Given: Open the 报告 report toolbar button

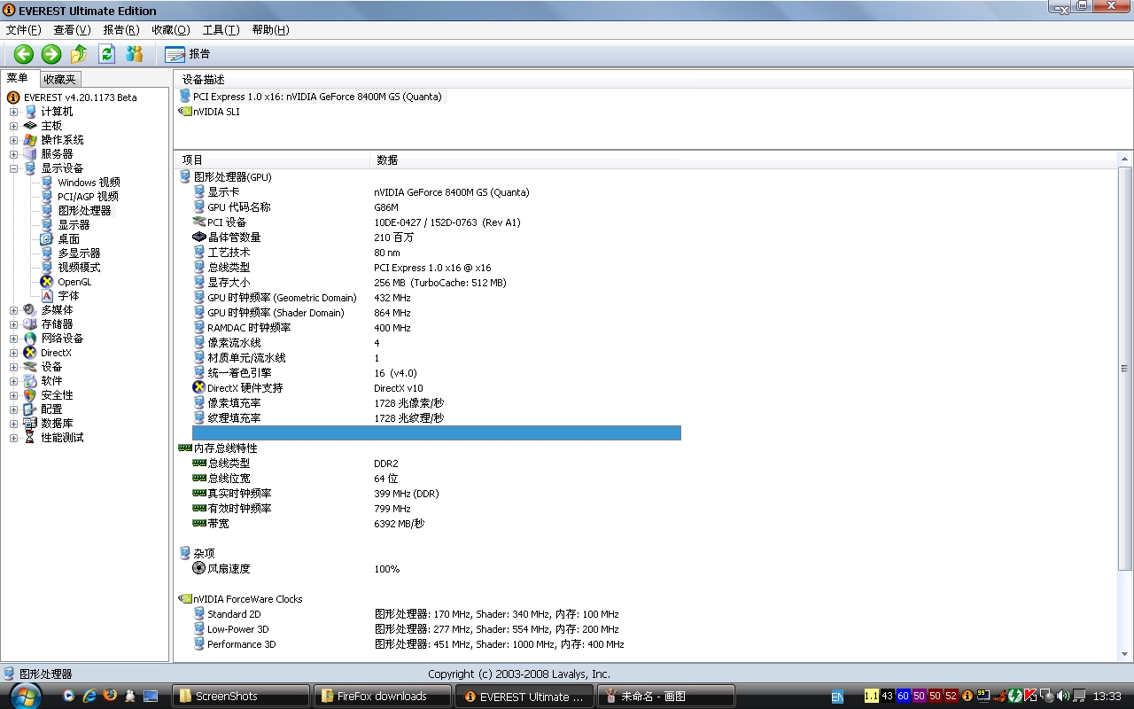Looking at the screenshot, I should point(188,54).
